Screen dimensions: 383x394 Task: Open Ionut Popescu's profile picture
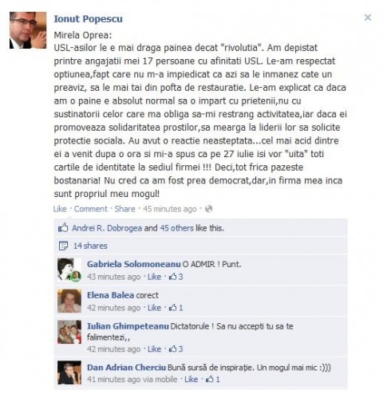[x=28, y=30]
